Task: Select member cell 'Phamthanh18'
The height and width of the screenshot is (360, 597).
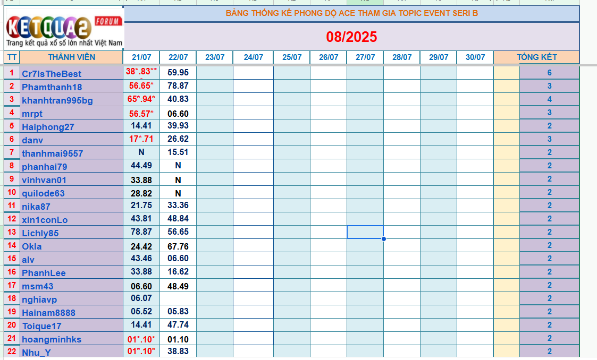Action: coord(72,87)
